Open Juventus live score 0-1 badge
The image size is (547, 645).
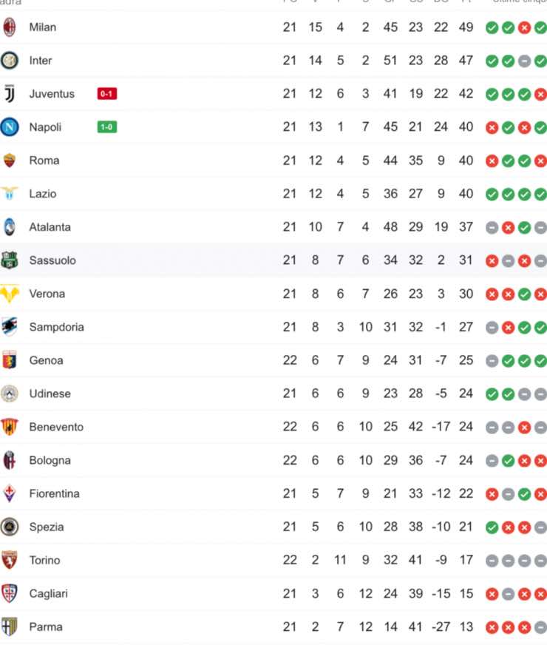point(107,94)
